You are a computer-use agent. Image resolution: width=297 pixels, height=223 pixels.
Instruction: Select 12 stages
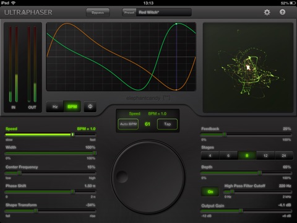tap(265, 155)
